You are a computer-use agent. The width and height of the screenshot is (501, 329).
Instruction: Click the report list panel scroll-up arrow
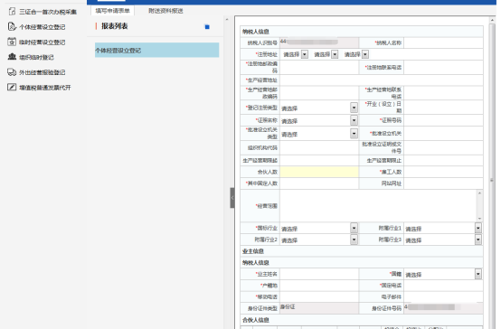point(227,20)
